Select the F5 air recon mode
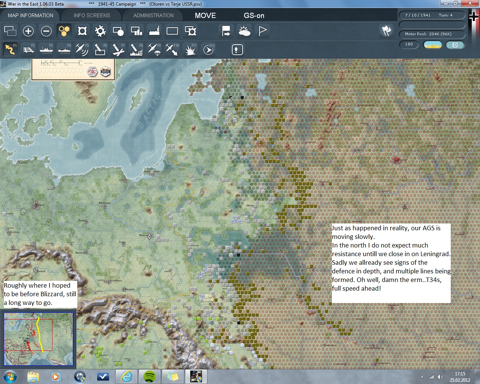480x384 pixels. tap(82, 49)
